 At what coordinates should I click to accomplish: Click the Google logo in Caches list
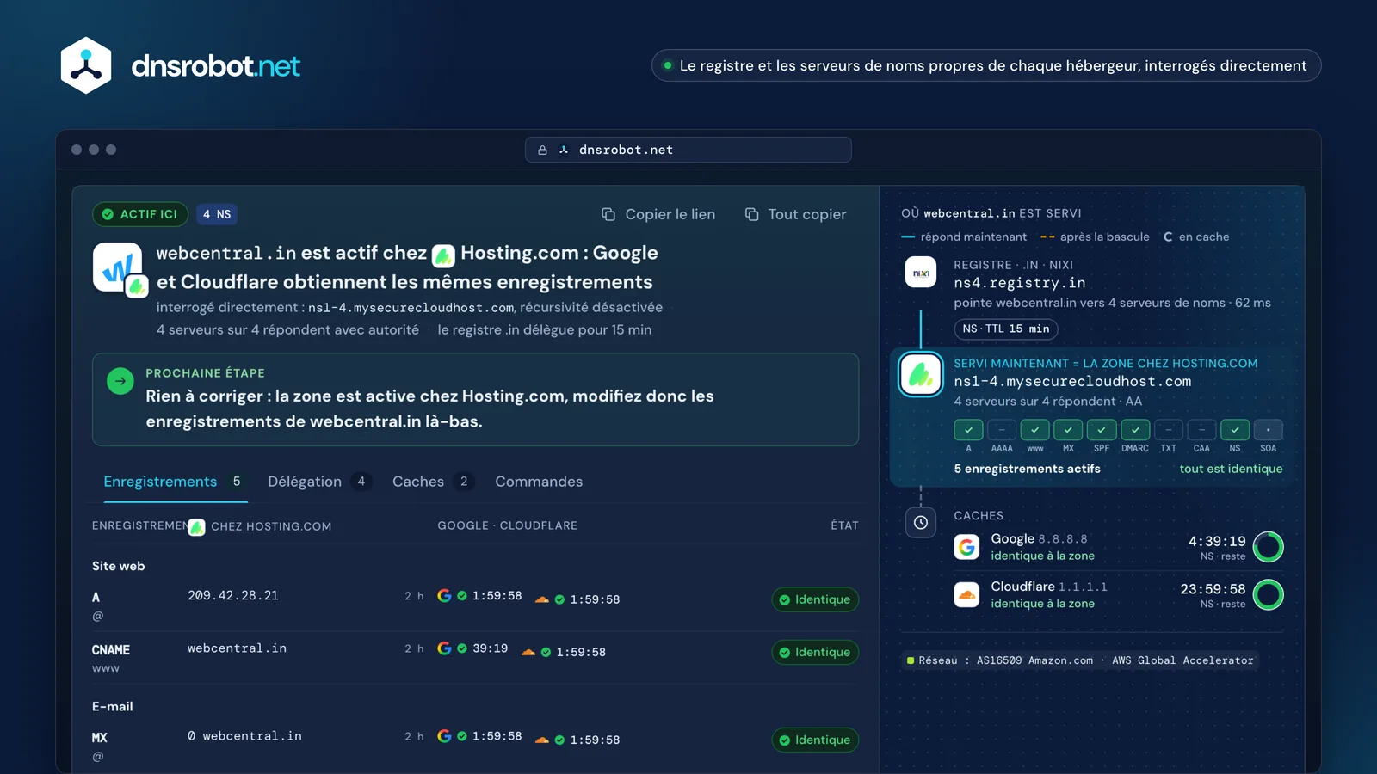coord(967,547)
